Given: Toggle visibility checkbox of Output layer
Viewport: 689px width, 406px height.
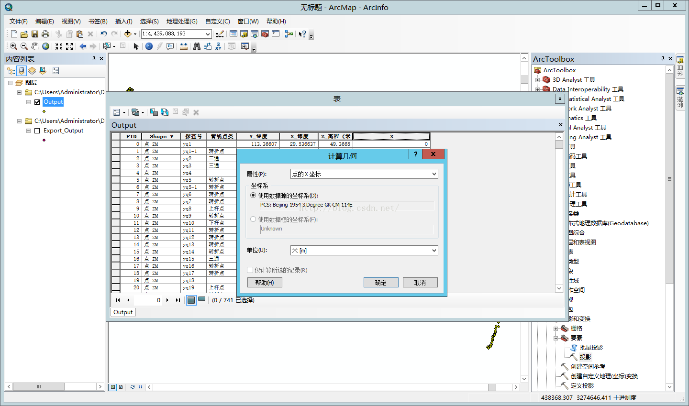Looking at the screenshot, I should click(37, 102).
